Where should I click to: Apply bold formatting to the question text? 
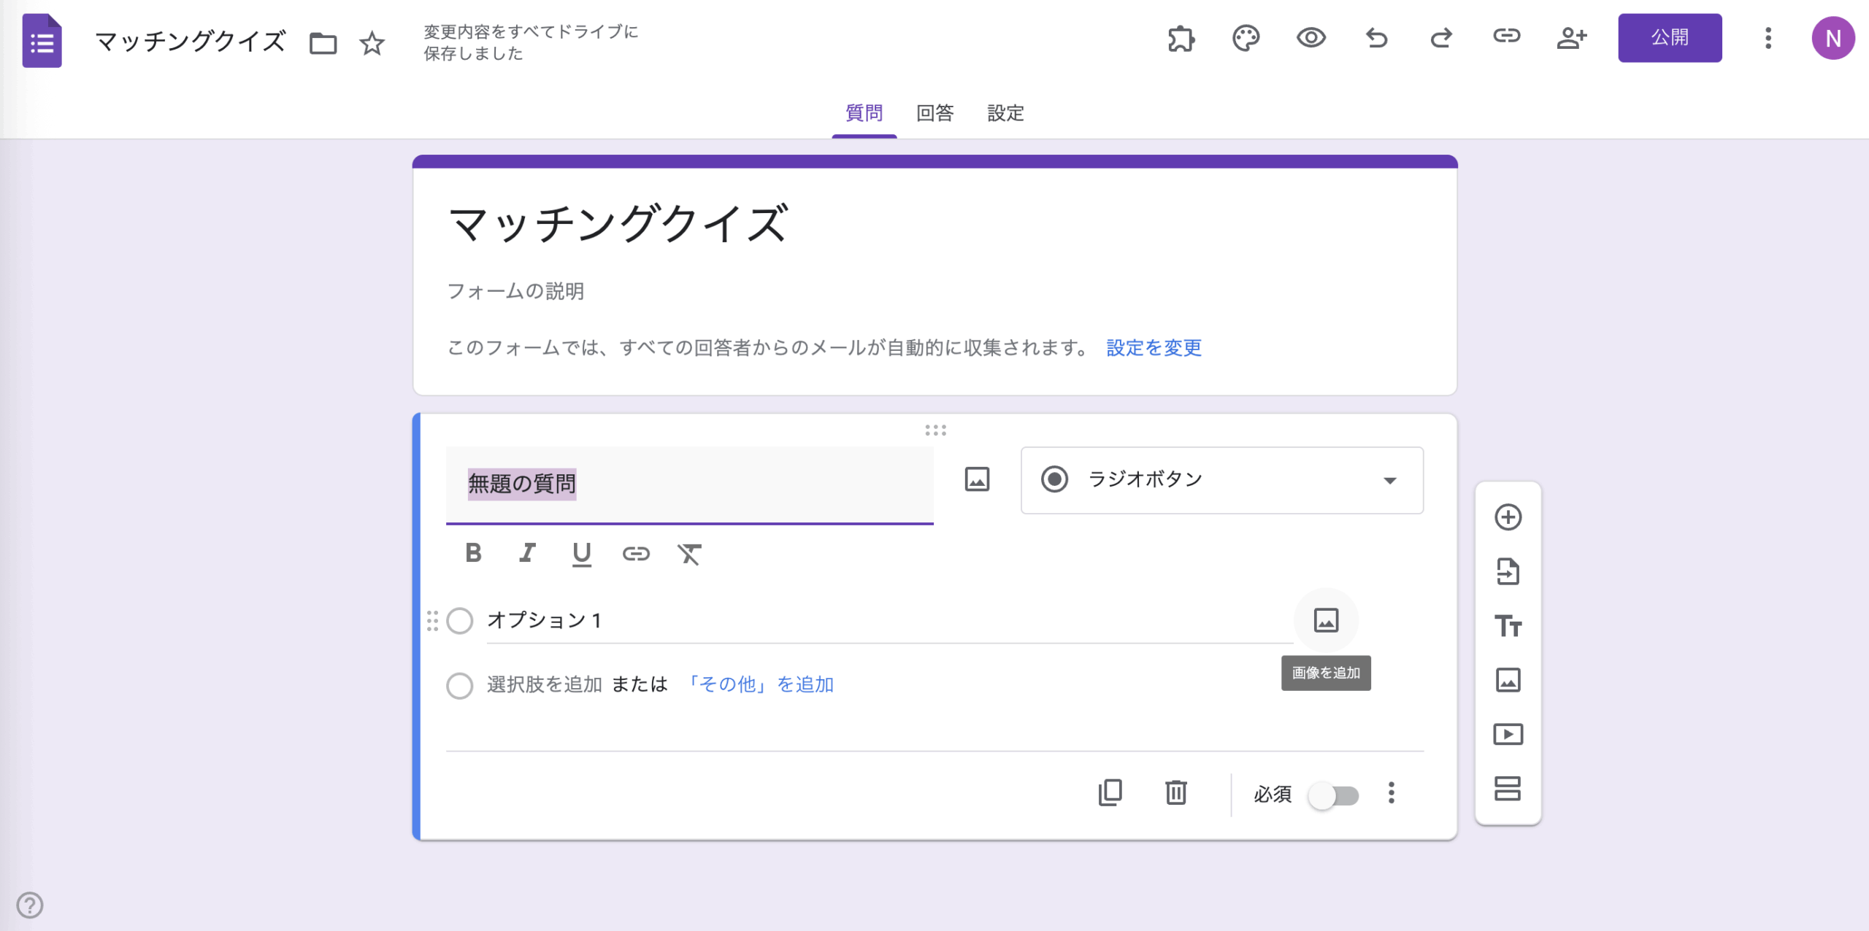click(x=472, y=553)
